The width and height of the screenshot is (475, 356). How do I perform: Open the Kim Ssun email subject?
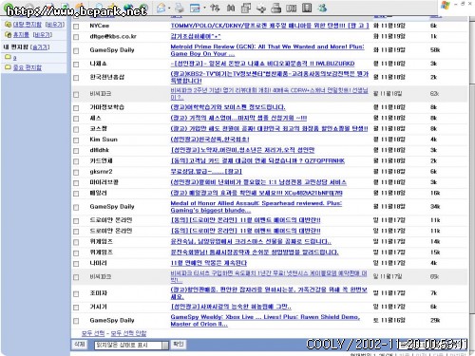pyautogui.click(x=210, y=140)
